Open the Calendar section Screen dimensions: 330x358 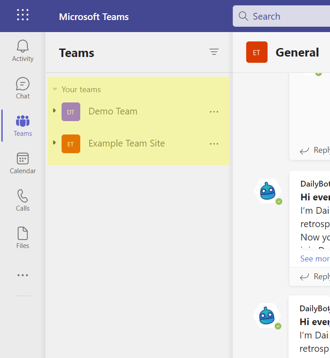coord(23,163)
